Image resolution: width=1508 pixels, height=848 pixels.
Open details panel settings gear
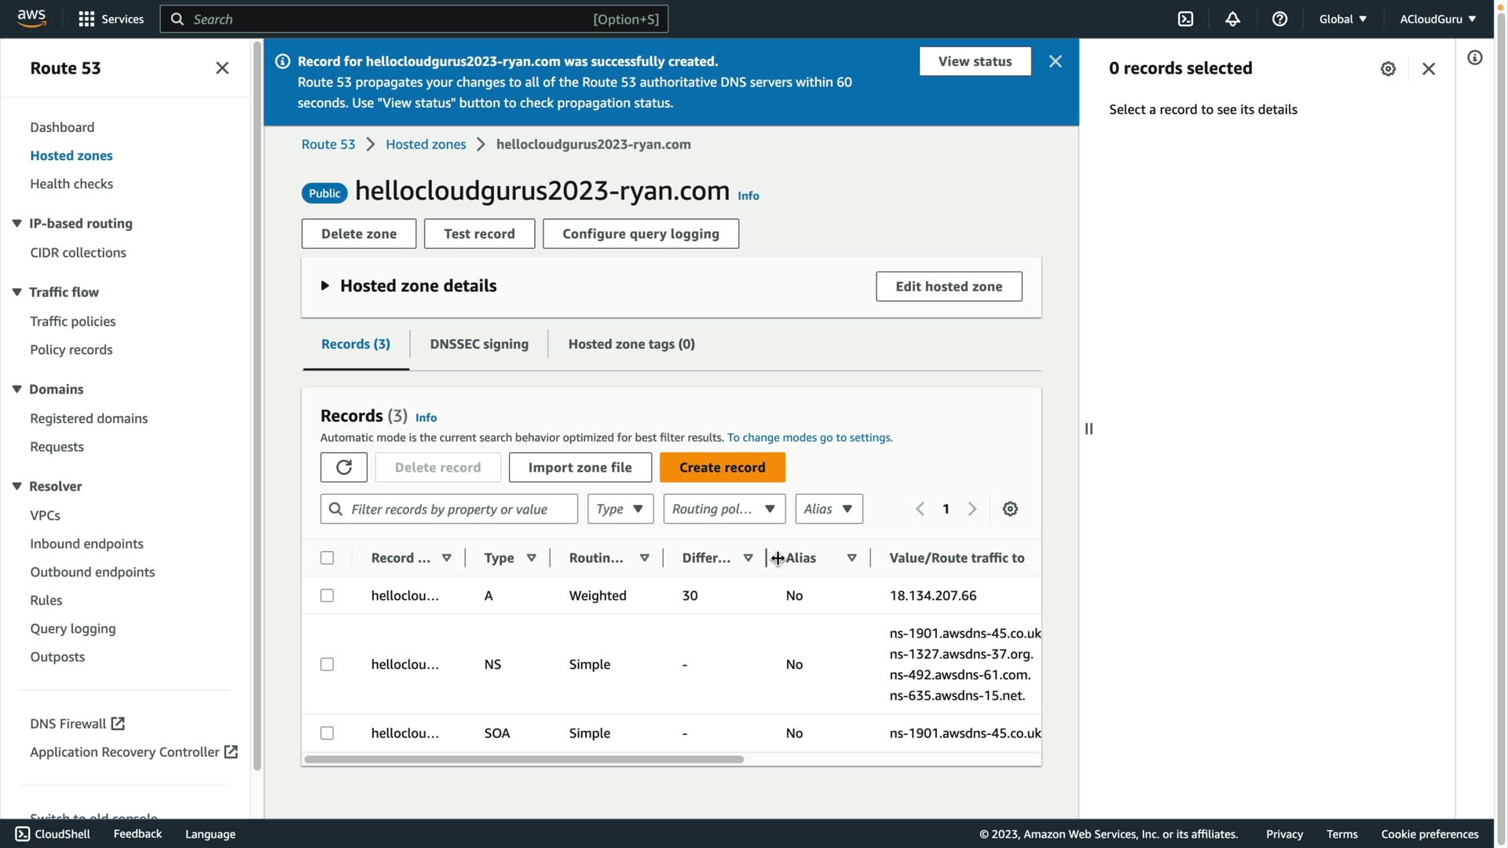1388,68
